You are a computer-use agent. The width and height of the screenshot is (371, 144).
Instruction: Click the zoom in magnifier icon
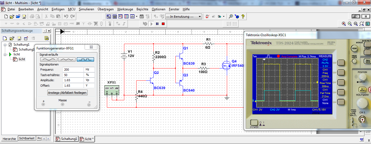click(x=344, y=24)
